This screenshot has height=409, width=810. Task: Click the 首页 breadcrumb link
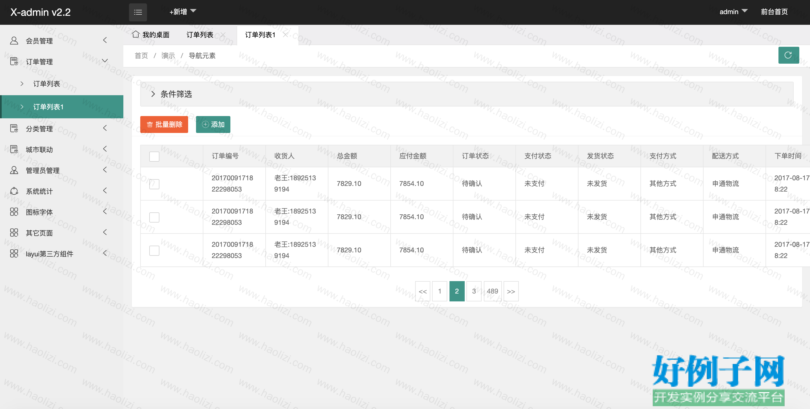(x=141, y=56)
